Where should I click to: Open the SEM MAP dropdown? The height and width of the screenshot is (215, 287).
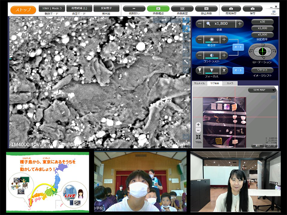pos(262,90)
